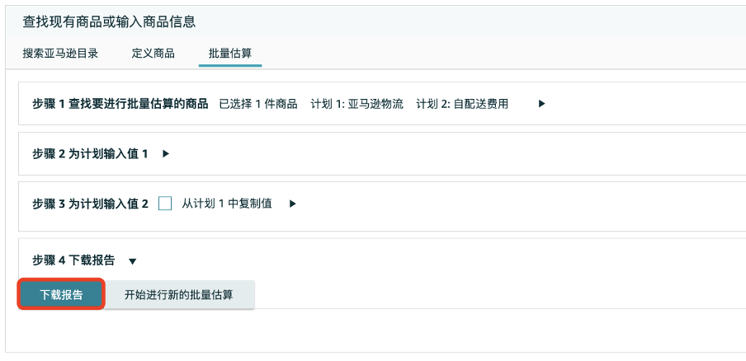This screenshot has width=746, height=361.
Task: Expand the 步骤 3 arrow after 从计划 1 中复制值
Action: (293, 204)
